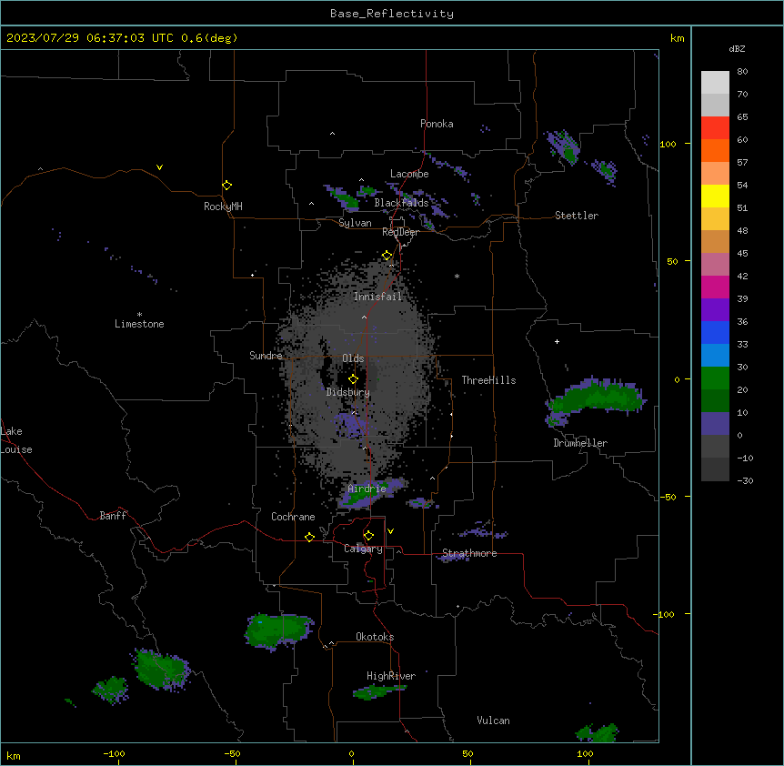Viewport: 784px width, 766px height.
Task: Click the Okotoks label
Action: tap(375, 637)
